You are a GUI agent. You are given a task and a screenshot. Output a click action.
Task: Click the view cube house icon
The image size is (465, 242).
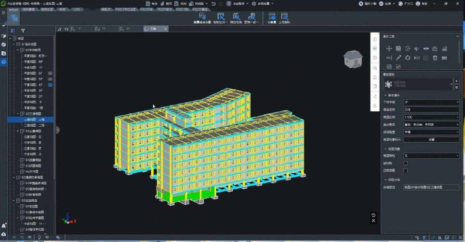pyautogui.click(x=353, y=59)
